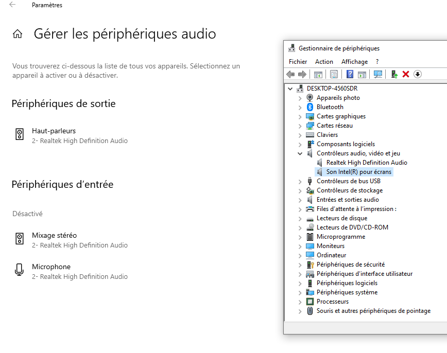Select Realtek High Definition Audio device
Viewport: 447px width, 353px height.
pos(367,163)
